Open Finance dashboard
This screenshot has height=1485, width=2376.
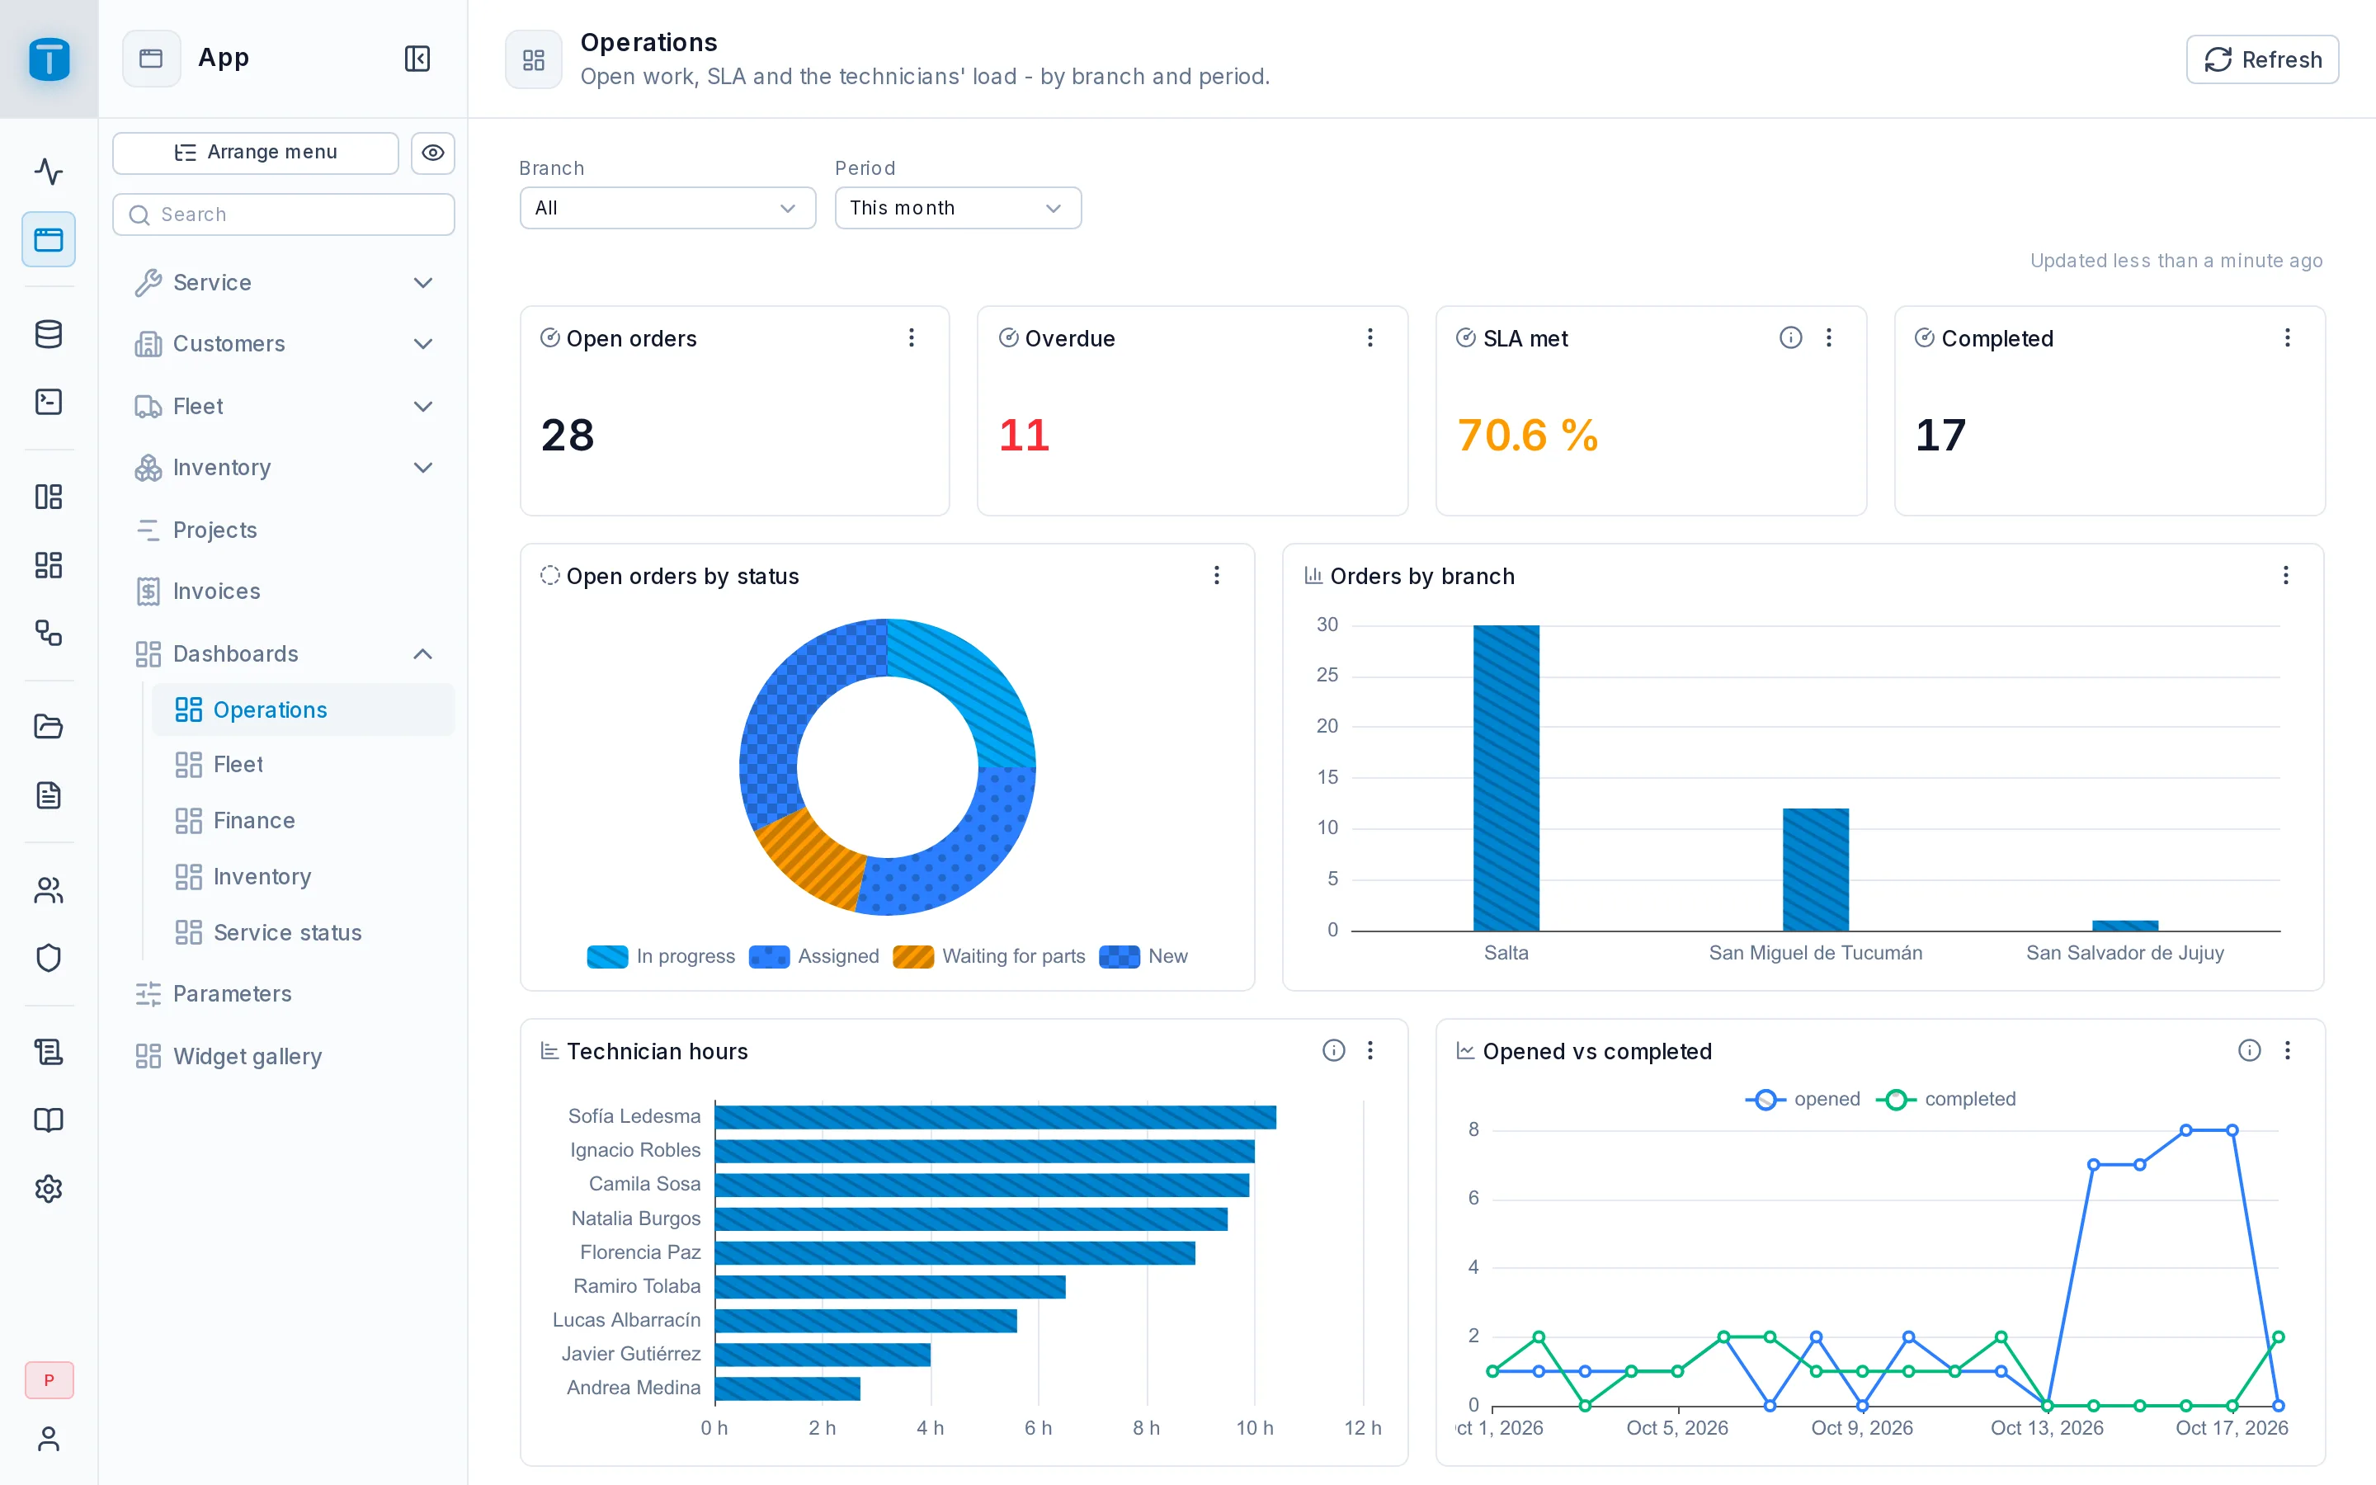coord(304,820)
